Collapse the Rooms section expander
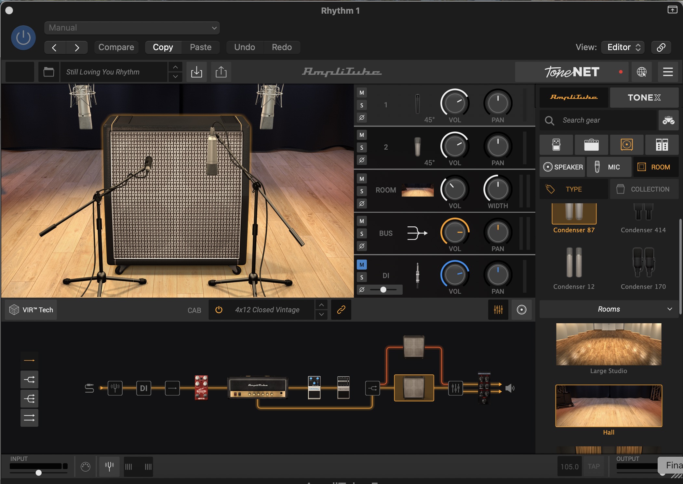 [x=669, y=309]
